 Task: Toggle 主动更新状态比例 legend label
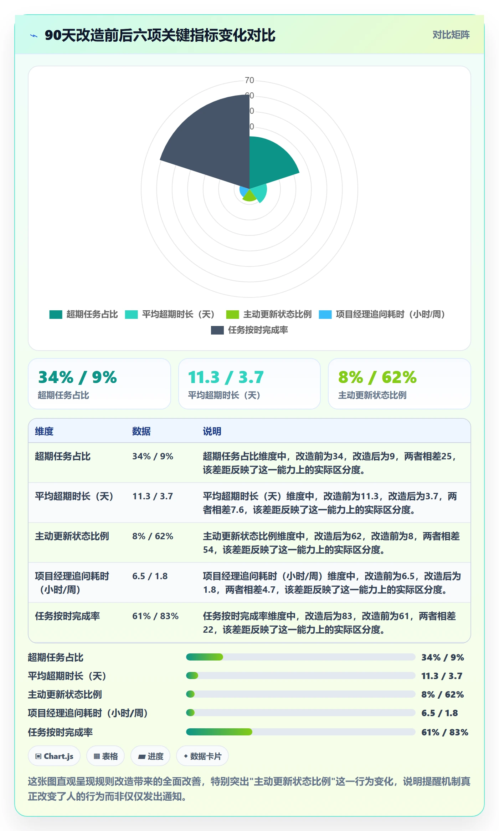click(x=277, y=315)
